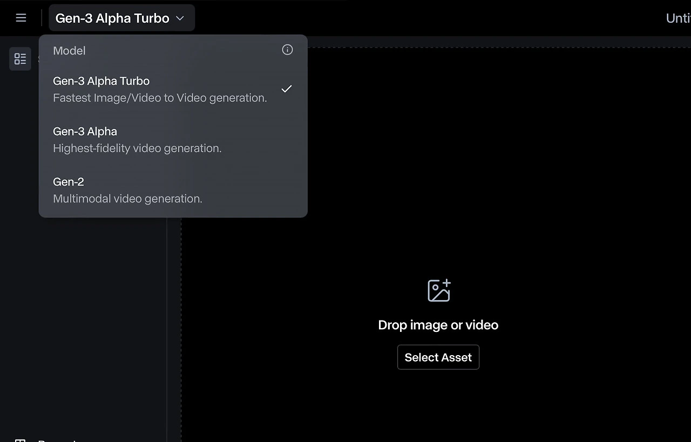Click the partially visible label at sidebar bottom
The height and width of the screenshot is (442, 691).
[x=57, y=440]
